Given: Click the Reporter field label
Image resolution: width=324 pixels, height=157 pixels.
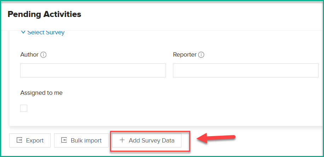Looking at the screenshot, I should tap(185, 55).
